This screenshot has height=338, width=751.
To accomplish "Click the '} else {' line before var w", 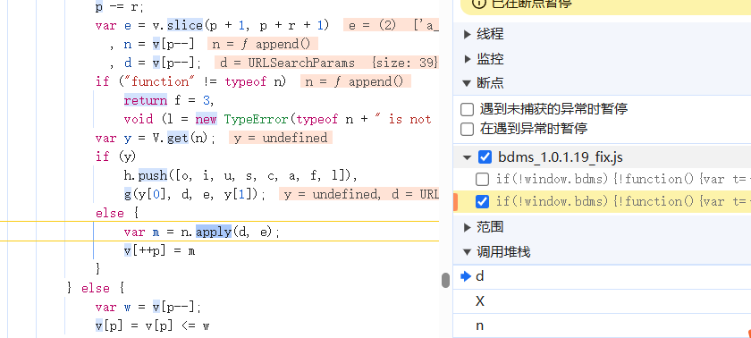I will pos(96,289).
